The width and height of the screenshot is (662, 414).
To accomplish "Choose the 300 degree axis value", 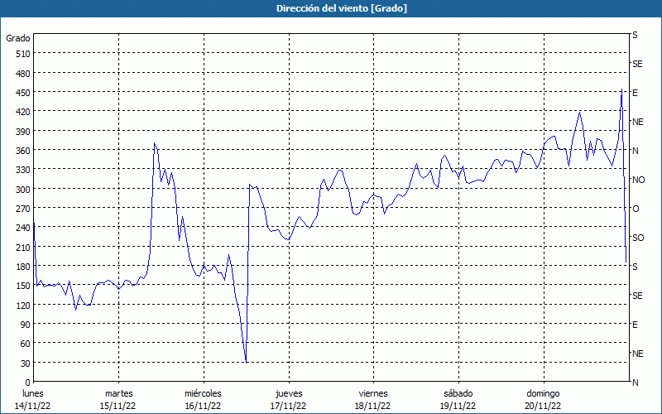I will tap(23, 190).
